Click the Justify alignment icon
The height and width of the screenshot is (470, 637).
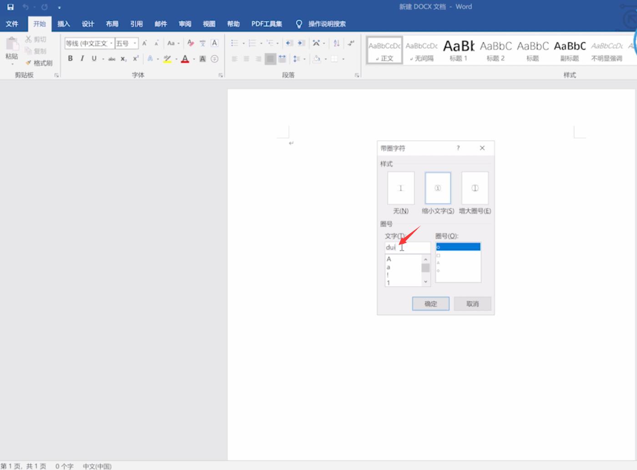pos(270,59)
